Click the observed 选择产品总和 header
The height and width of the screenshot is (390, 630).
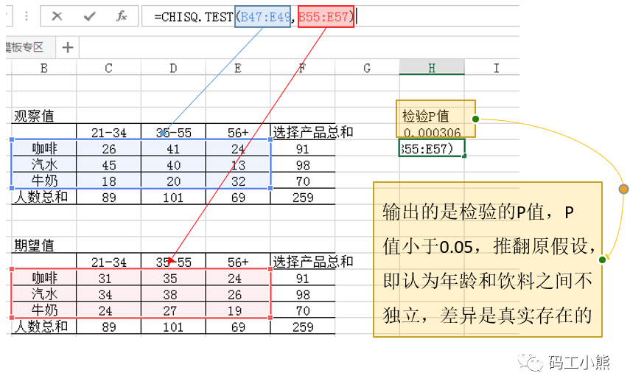point(312,132)
